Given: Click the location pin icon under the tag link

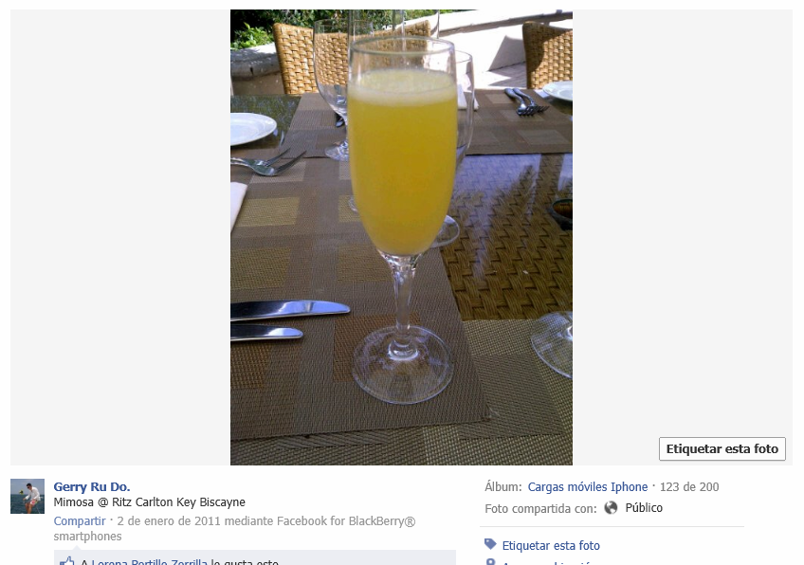Looking at the screenshot, I should click(491, 562).
